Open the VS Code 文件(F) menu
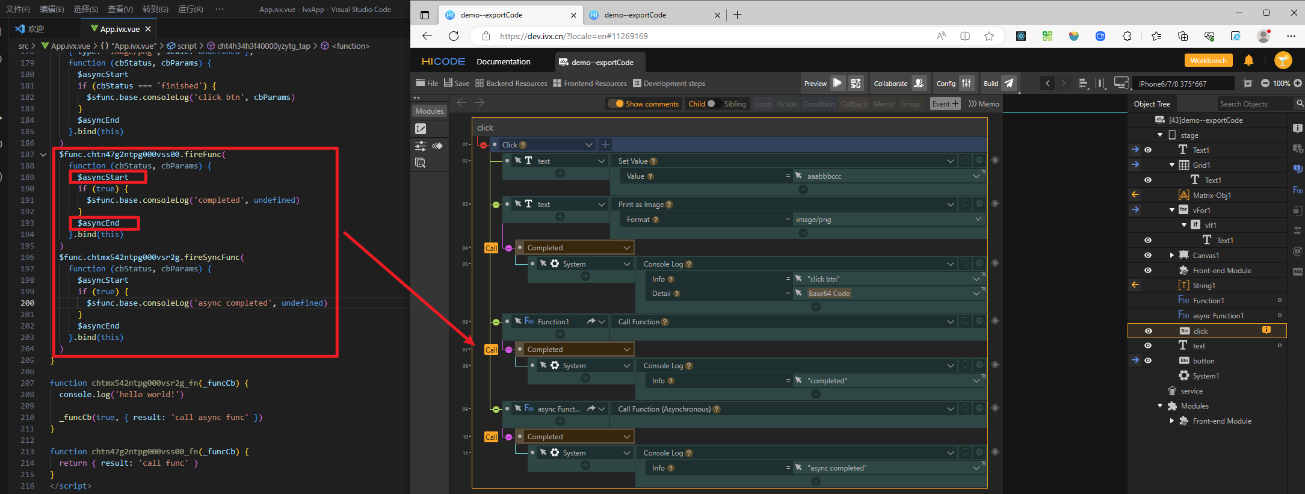Viewport: 1305px width, 494px height. point(18,9)
